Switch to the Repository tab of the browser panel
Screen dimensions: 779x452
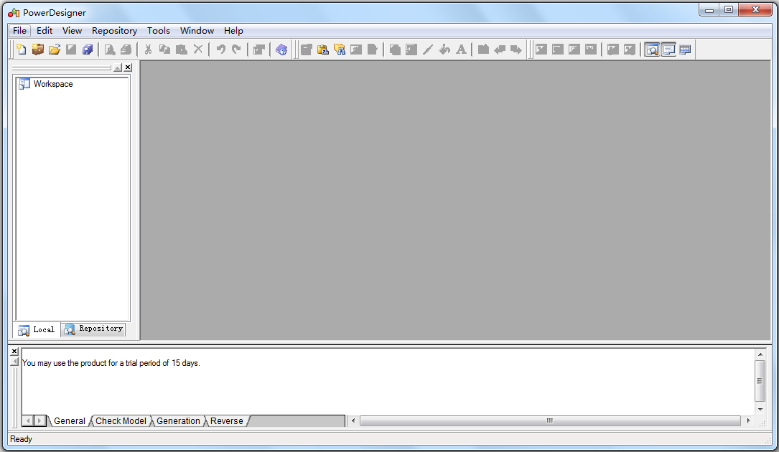93,329
